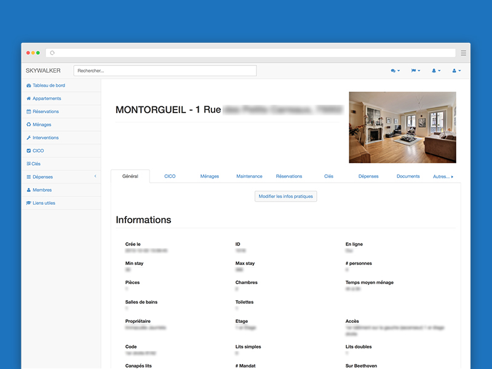
Task: Expand the Dépenses sidebar submenu chevron
Action: point(95,177)
